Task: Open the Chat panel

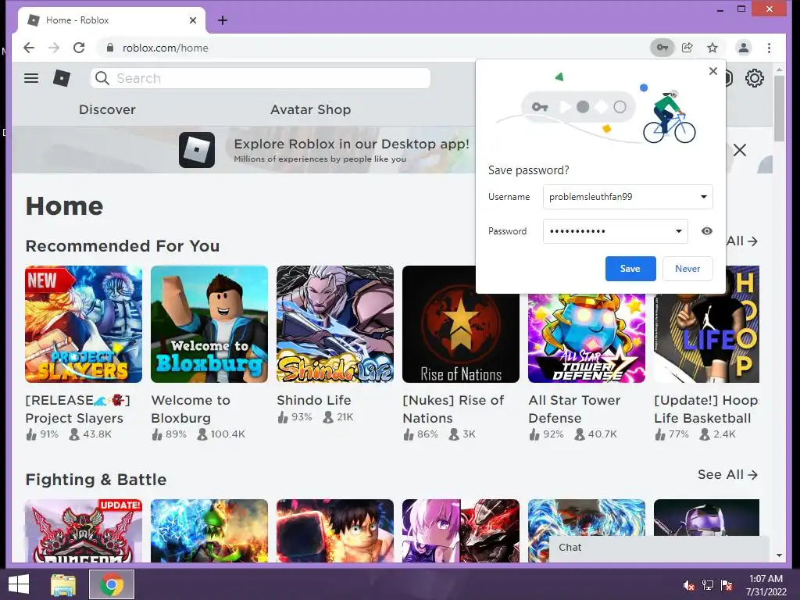Action: [x=658, y=548]
